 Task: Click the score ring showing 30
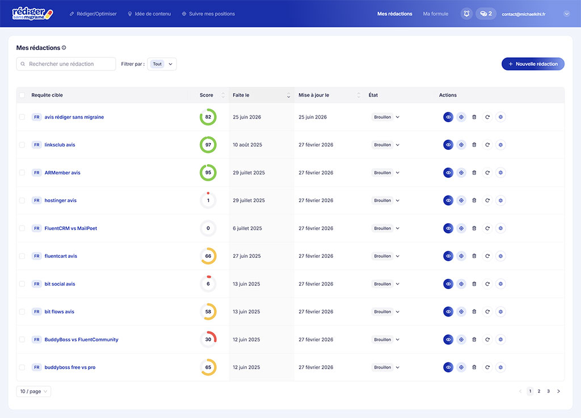tap(208, 340)
